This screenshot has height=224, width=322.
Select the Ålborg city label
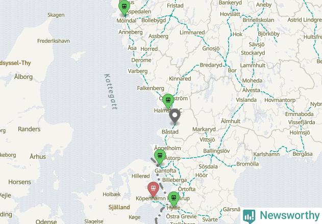(23, 77)
